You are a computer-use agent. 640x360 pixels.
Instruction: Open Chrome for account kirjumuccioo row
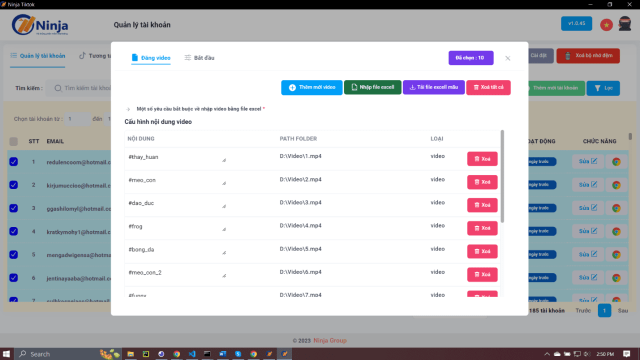pyautogui.click(x=616, y=184)
